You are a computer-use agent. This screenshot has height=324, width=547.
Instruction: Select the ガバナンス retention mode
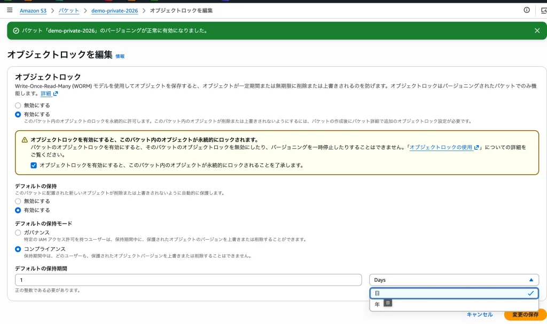point(18,233)
